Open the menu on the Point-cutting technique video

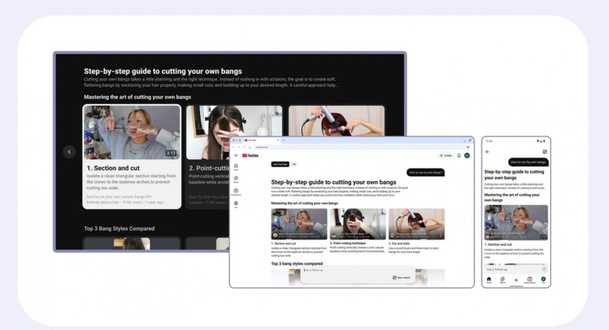(382, 235)
